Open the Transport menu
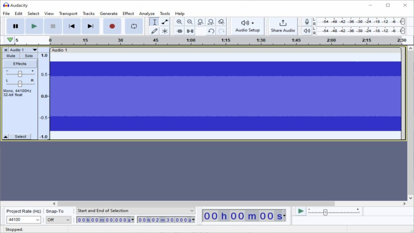The width and height of the screenshot is (414, 233). (68, 13)
